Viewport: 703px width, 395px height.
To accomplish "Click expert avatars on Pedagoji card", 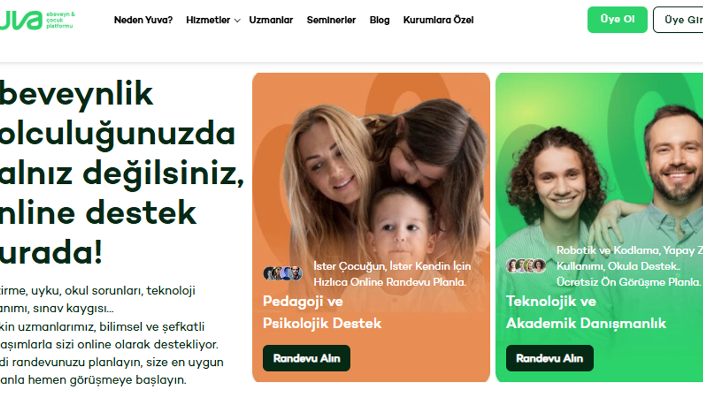I will pyautogui.click(x=283, y=273).
